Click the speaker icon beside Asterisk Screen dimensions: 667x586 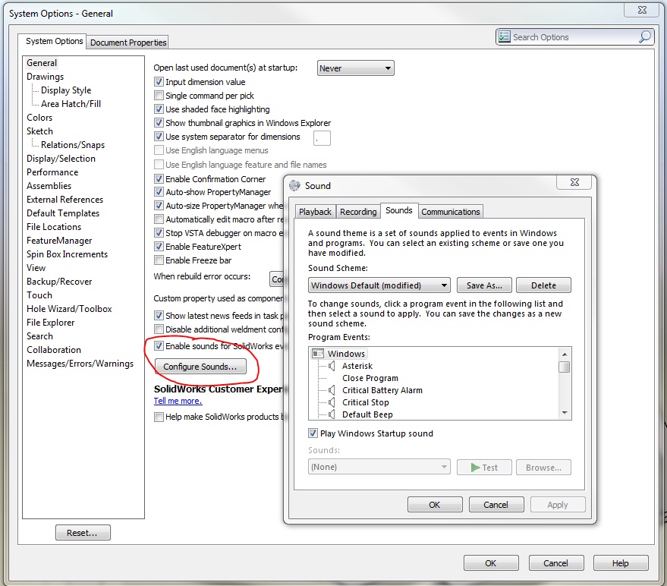[x=332, y=366]
